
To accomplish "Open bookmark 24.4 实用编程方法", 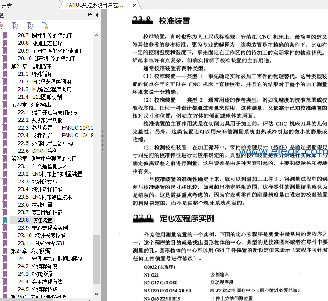I will point(40,282).
